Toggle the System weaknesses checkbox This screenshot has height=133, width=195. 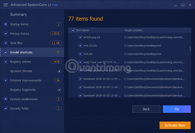click(6, 99)
